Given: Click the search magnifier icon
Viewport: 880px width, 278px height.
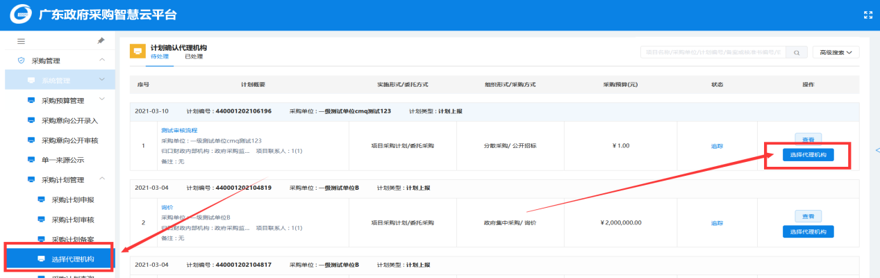Looking at the screenshot, I should tap(797, 52).
